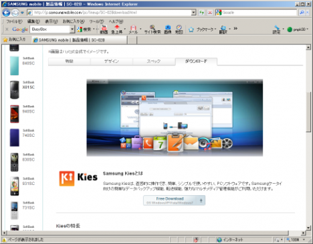Click the YouTube 動画 toolbar icon
313x244 pixels.
[104, 29]
